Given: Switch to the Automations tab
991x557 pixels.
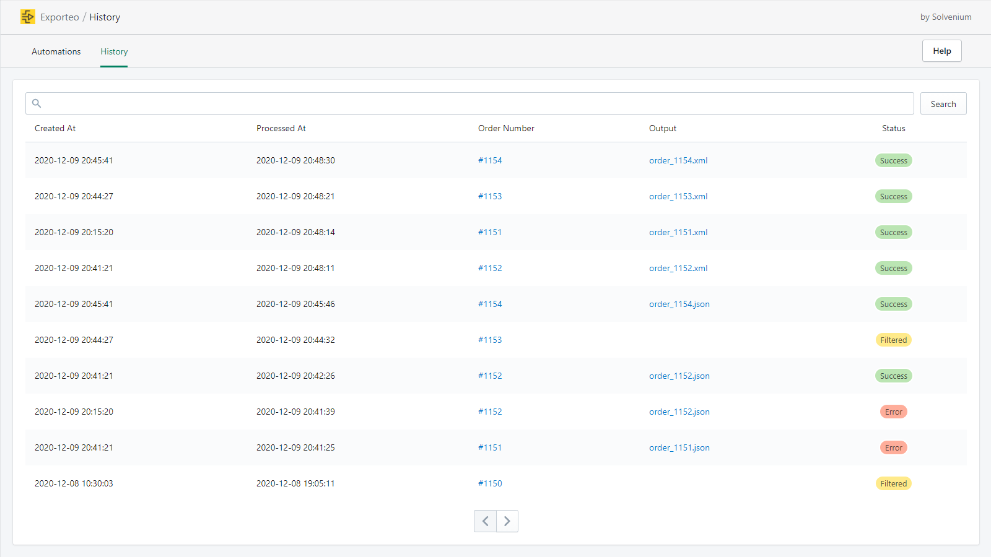Looking at the screenshot, I should click(x=56, y=51).
